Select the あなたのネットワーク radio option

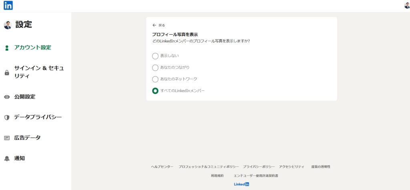(x=155, y=79)
